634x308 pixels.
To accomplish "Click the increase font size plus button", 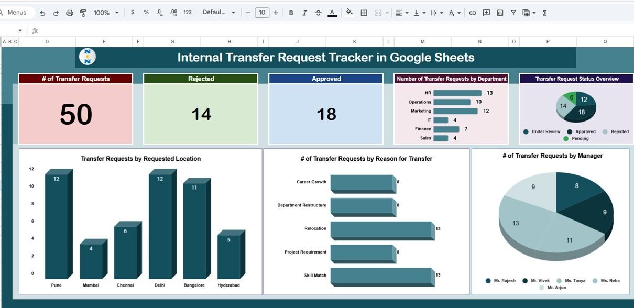I will (276, 13).
